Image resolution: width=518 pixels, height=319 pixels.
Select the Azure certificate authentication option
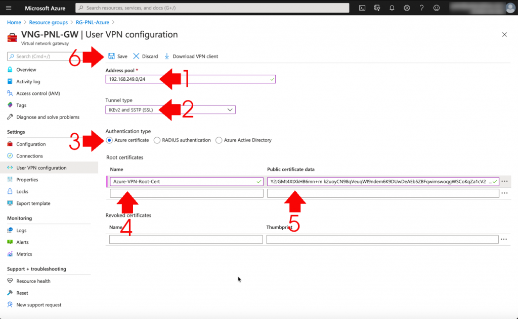point(109,140)
